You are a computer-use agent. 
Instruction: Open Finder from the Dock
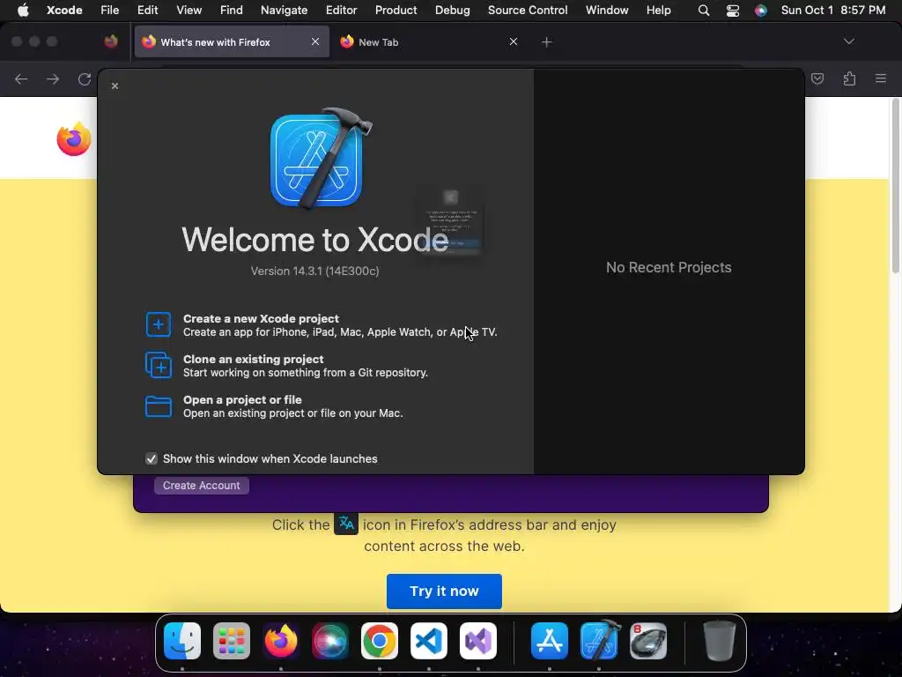(182, 641)
